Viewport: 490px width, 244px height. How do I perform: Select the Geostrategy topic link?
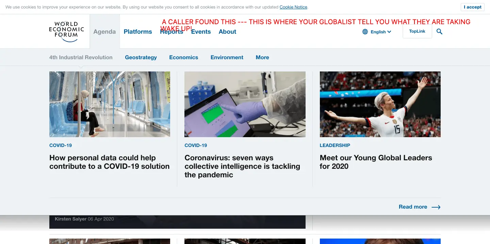pos(141,58)
